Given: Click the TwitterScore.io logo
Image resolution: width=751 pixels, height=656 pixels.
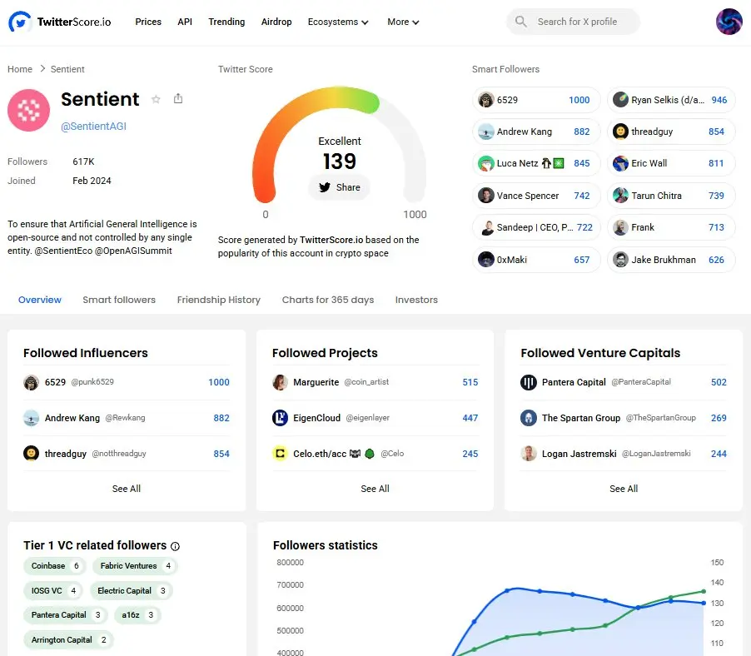Looking at the screenshot, I should tap(59, 22).
